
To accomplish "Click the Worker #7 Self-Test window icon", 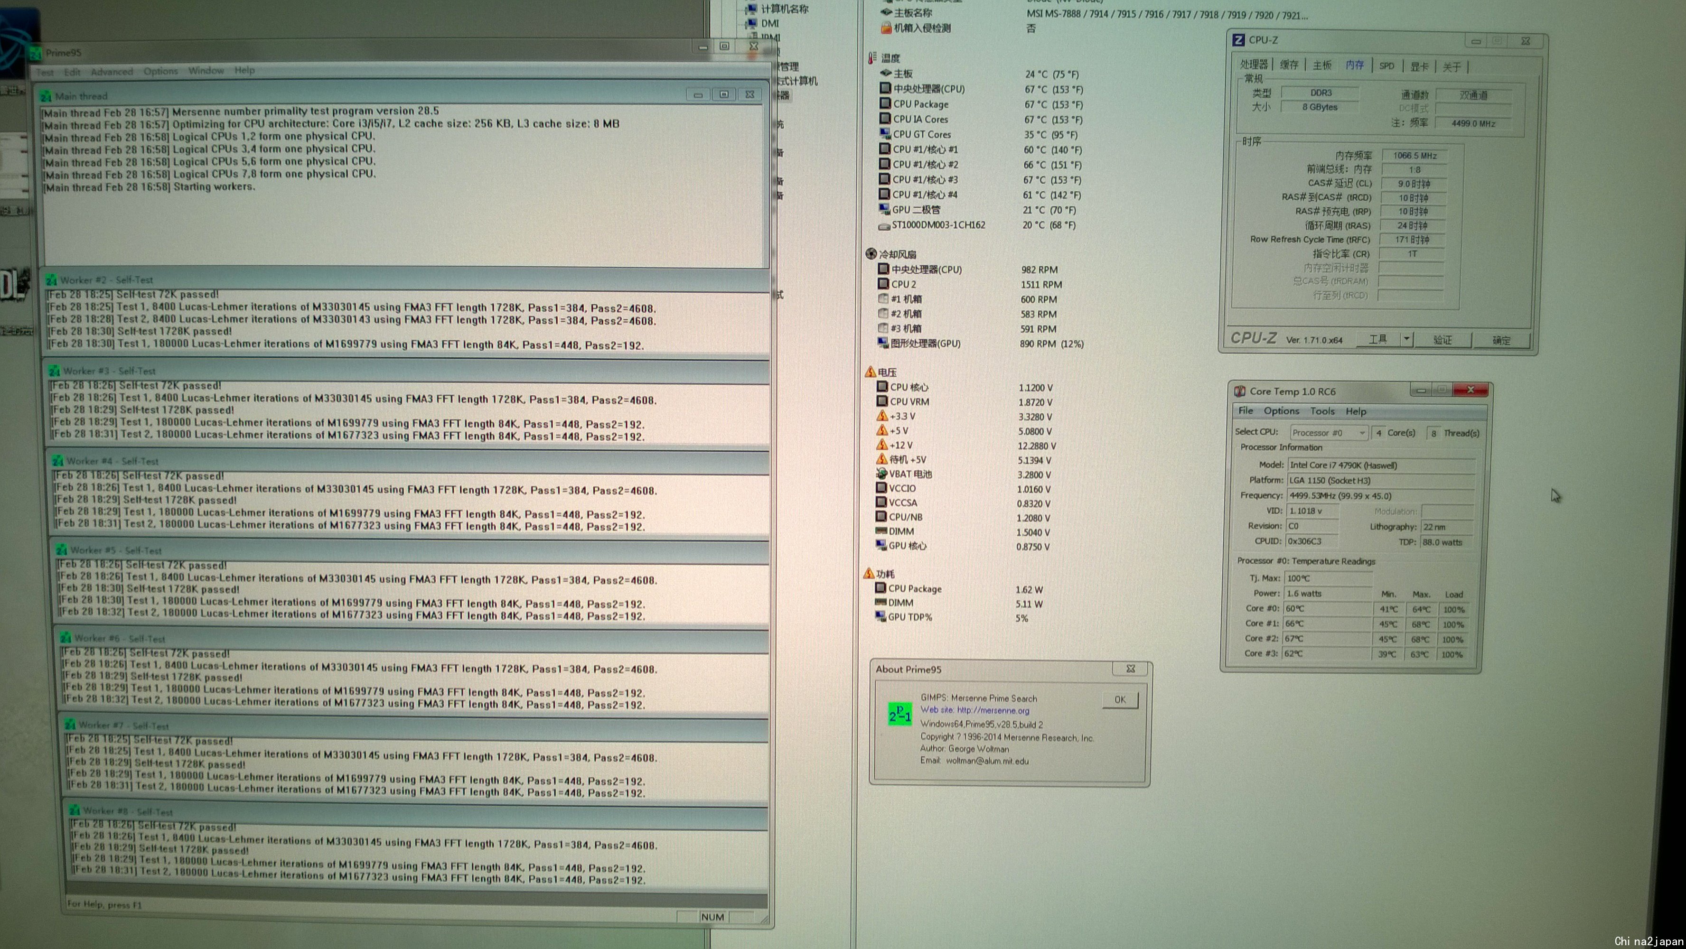I will (x=69, y=725).
